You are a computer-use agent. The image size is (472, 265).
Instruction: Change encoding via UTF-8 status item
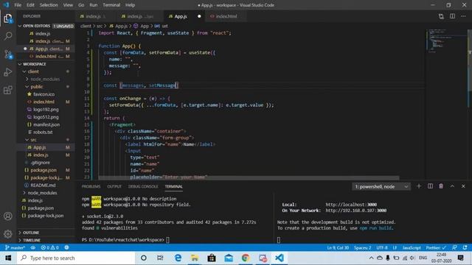pos(382,247)
